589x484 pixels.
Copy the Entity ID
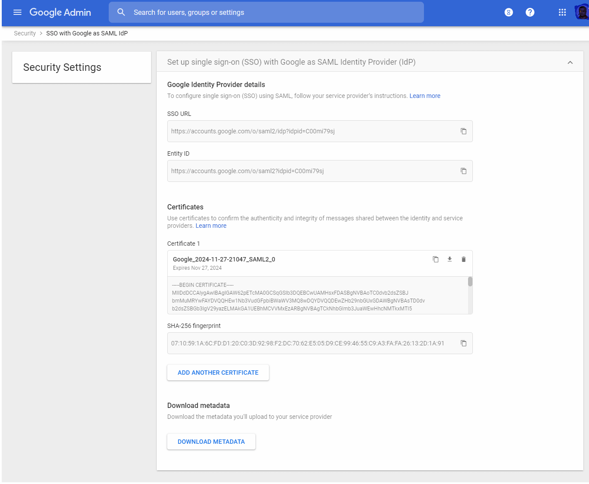464,171
